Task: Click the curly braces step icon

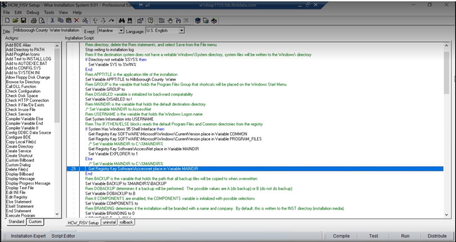Action: click(178, 21)
